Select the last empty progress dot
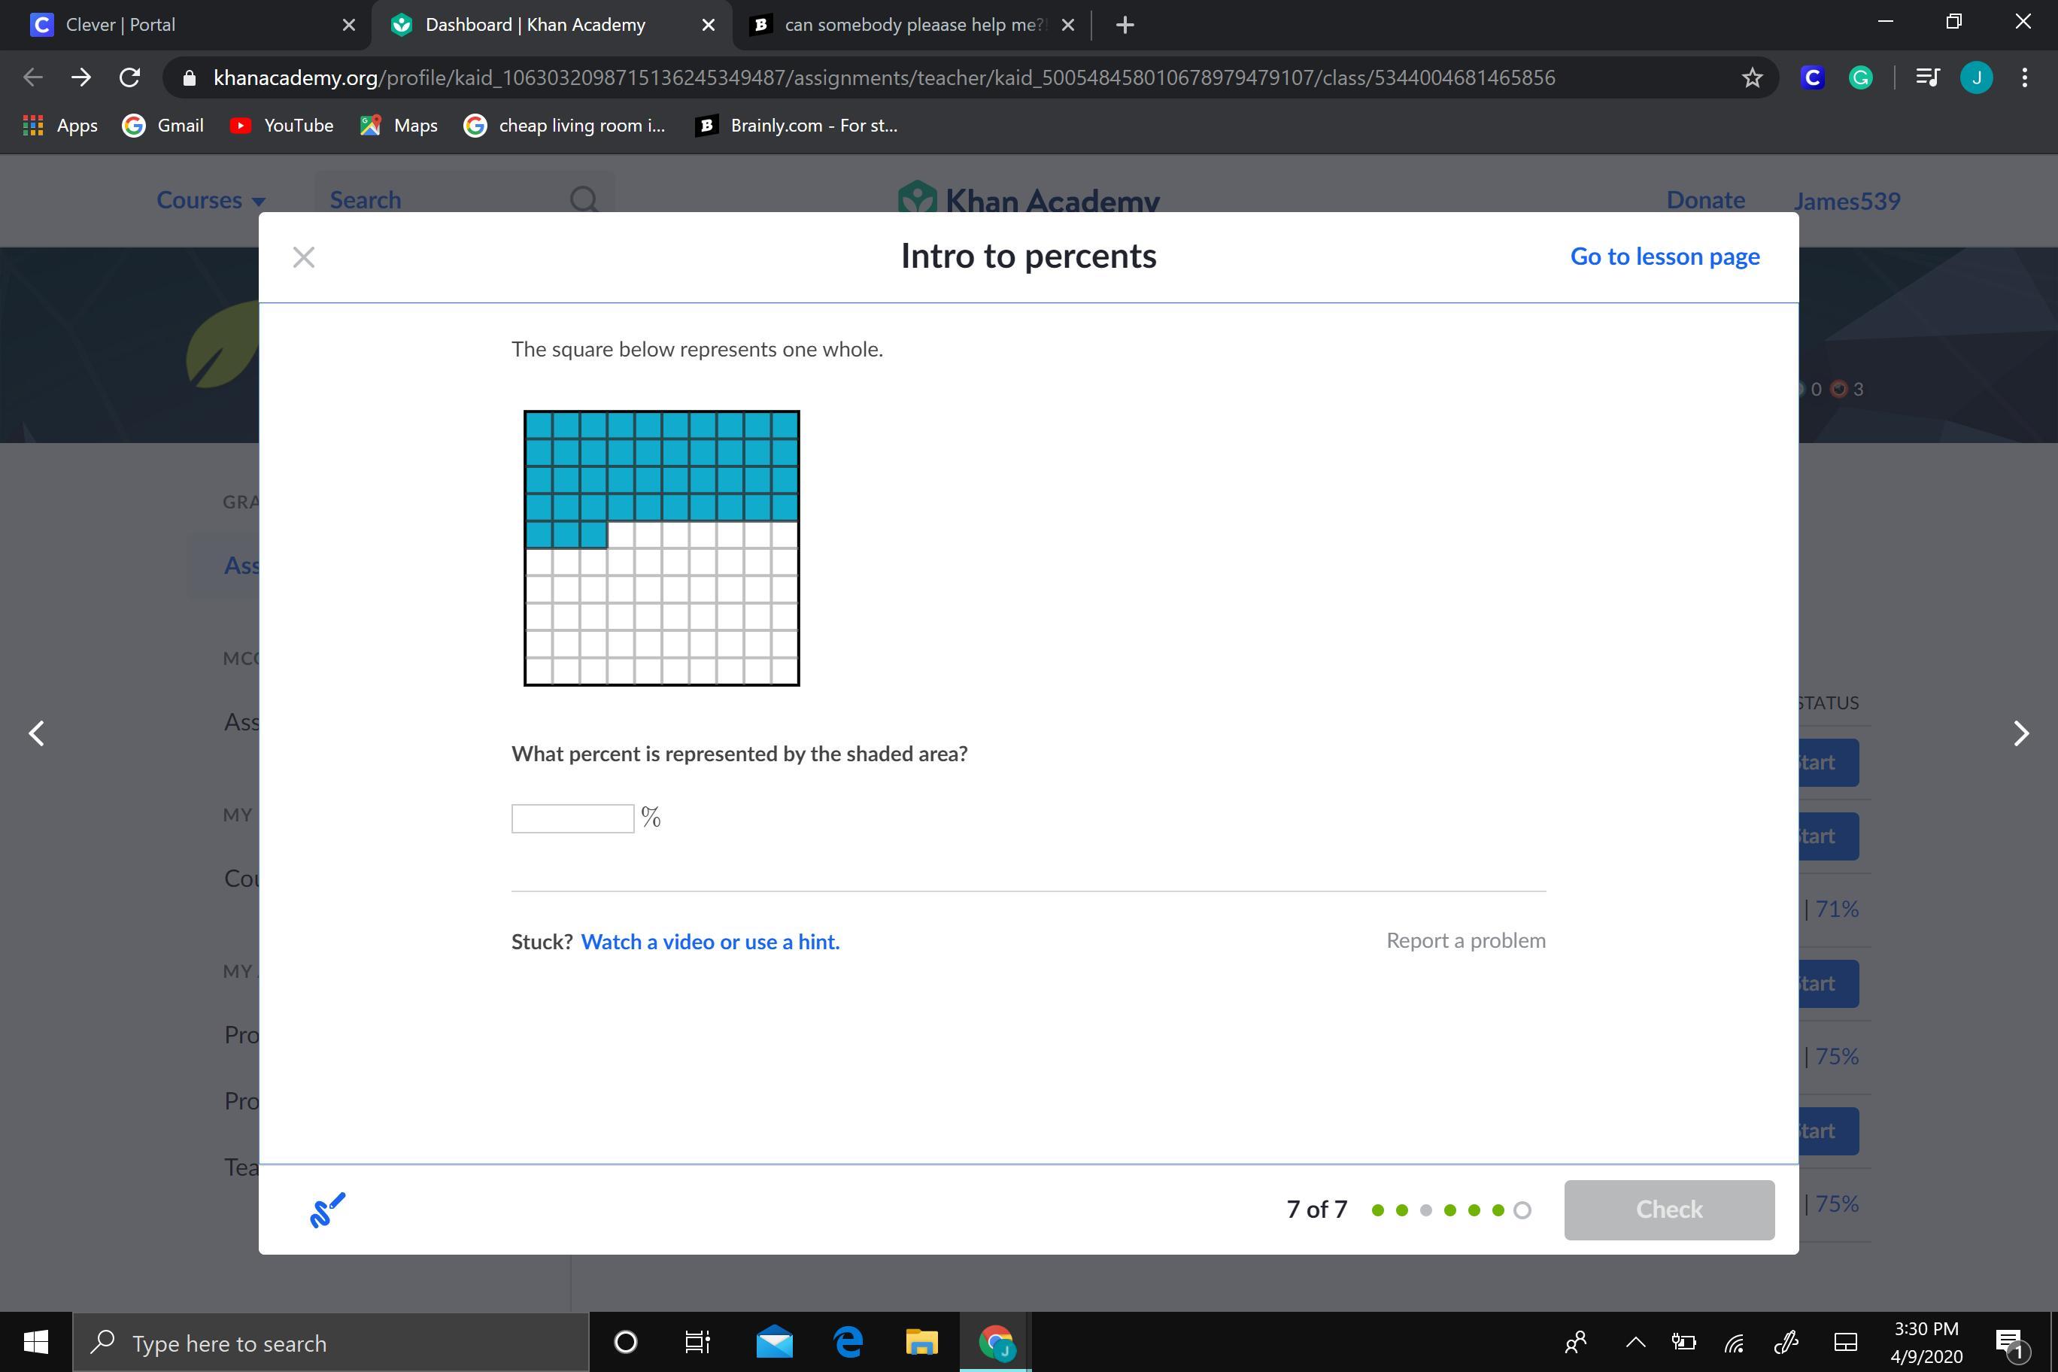This screenshot has height=1372, width=2058. 1522,1210
